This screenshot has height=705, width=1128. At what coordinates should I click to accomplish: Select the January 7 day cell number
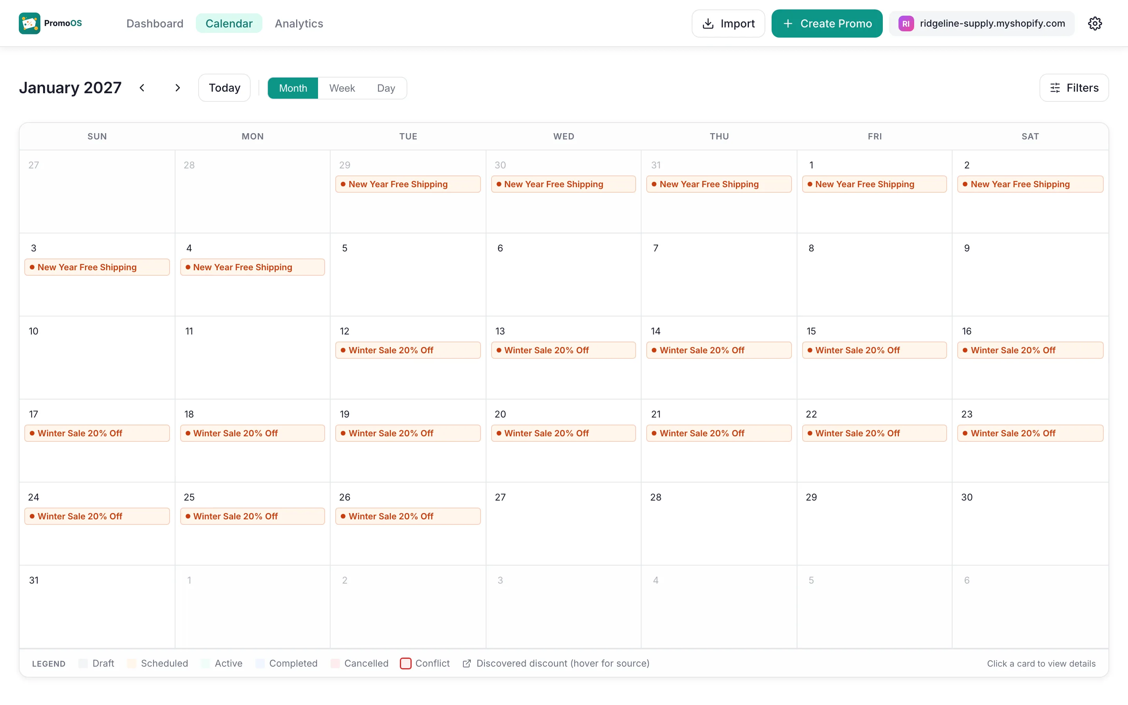pos(655,248)
